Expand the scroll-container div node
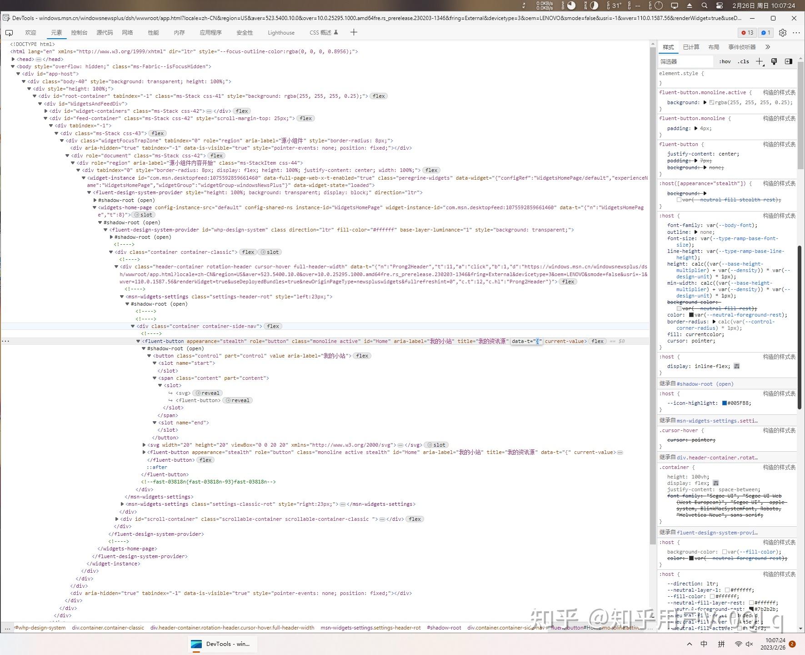The width and height of the screenshot is (805, 655). click(117, 519)
